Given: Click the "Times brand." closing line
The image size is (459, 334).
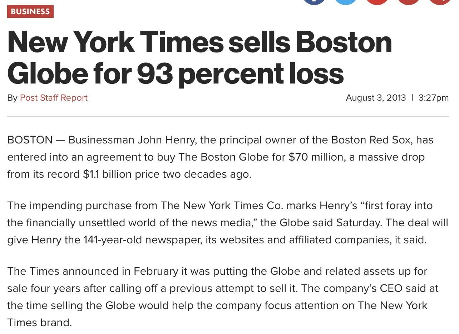Looking at the screenshot, I should coord(39,323).
